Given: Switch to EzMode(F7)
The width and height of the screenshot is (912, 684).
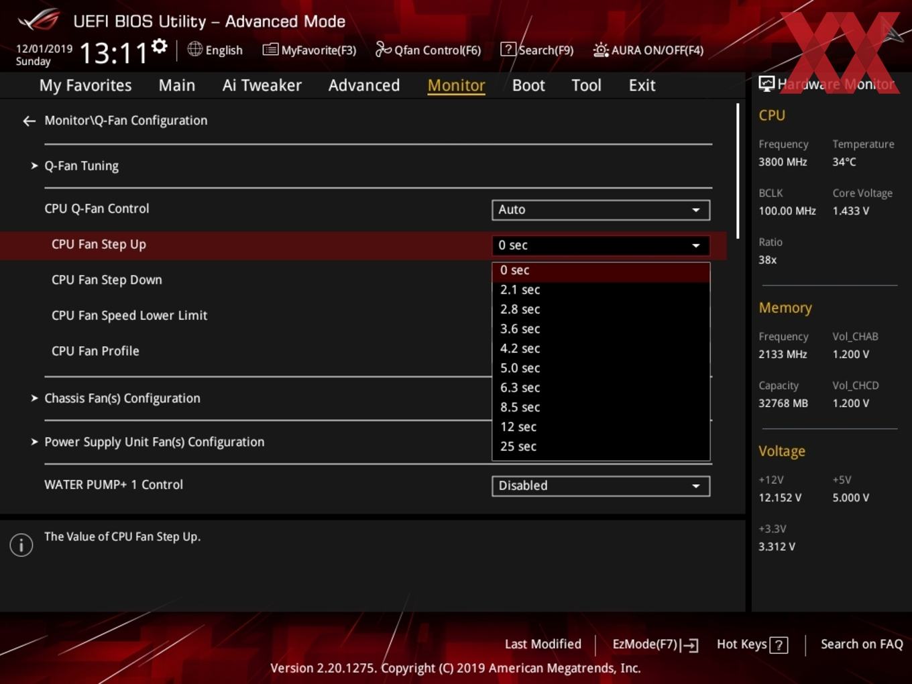Looking at the screenshot, I should [655, 644].
